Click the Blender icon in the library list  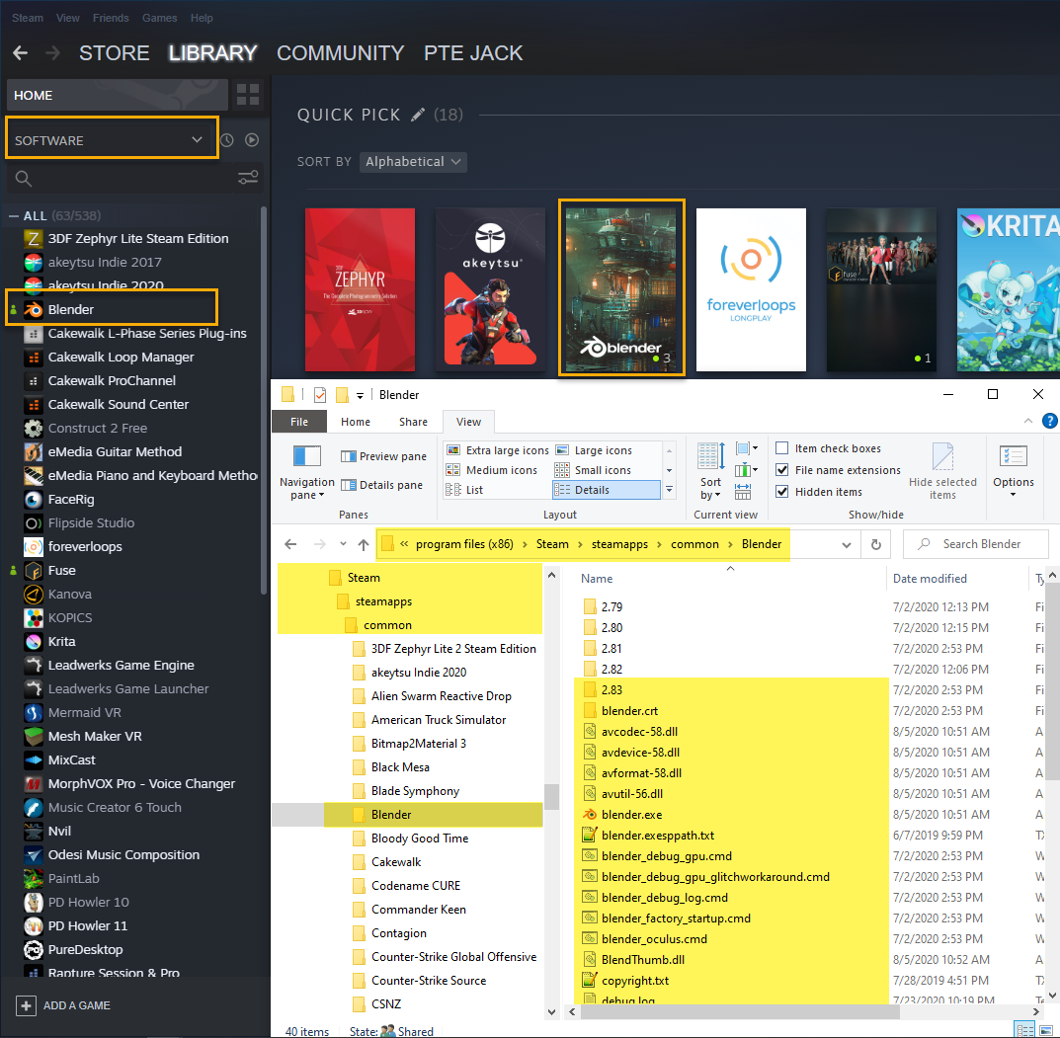[x=34, y=309]
